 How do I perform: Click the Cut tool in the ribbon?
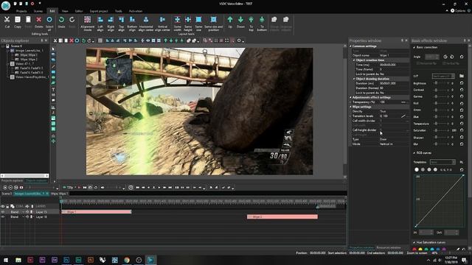[7, 22]
